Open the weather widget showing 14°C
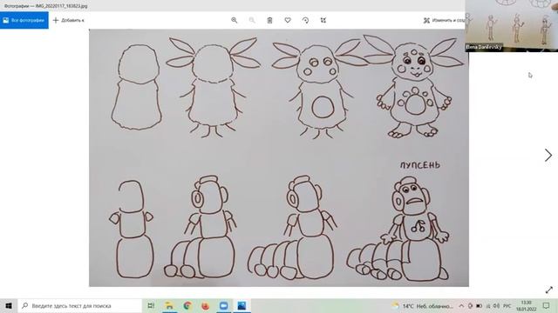This screenshot has height=313, width=558. point(422,305)
